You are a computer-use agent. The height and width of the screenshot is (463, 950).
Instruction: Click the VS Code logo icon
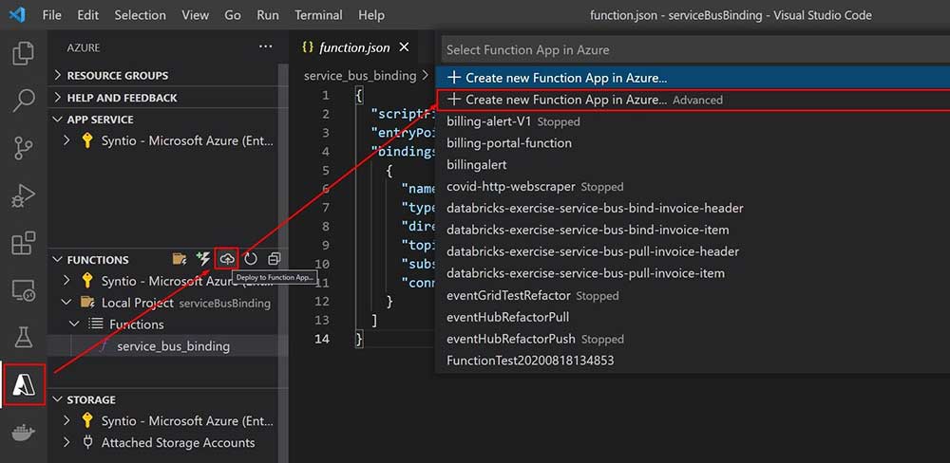click(17, 14)
